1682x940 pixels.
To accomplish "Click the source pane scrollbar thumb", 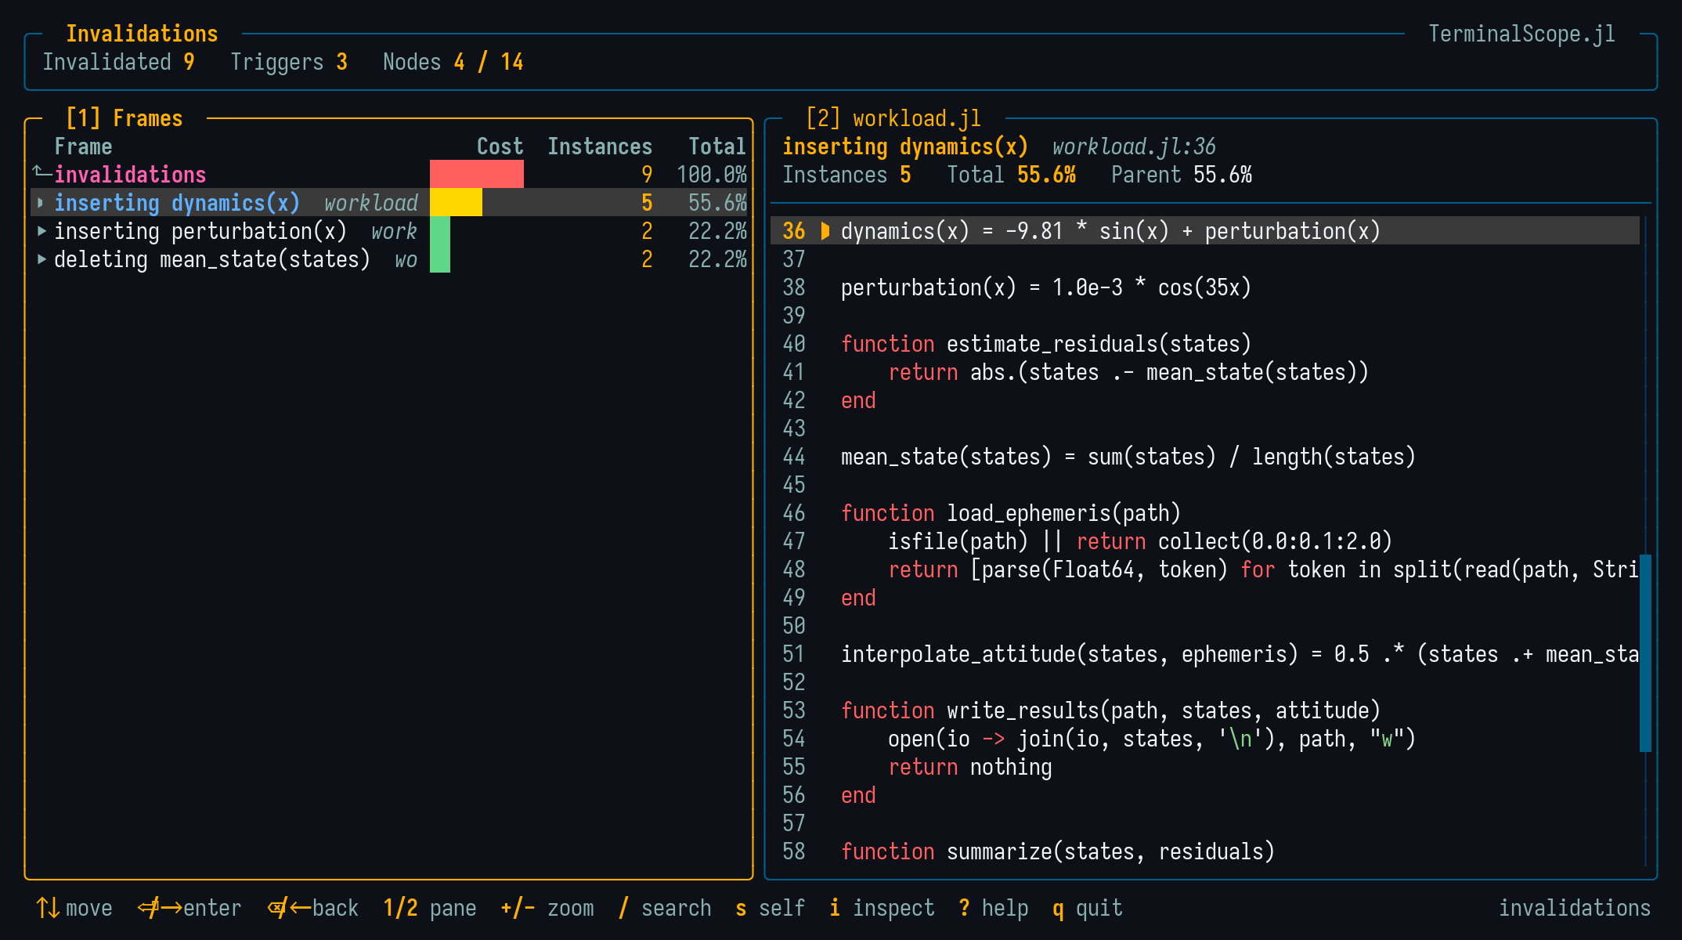I will [1645, 653].
